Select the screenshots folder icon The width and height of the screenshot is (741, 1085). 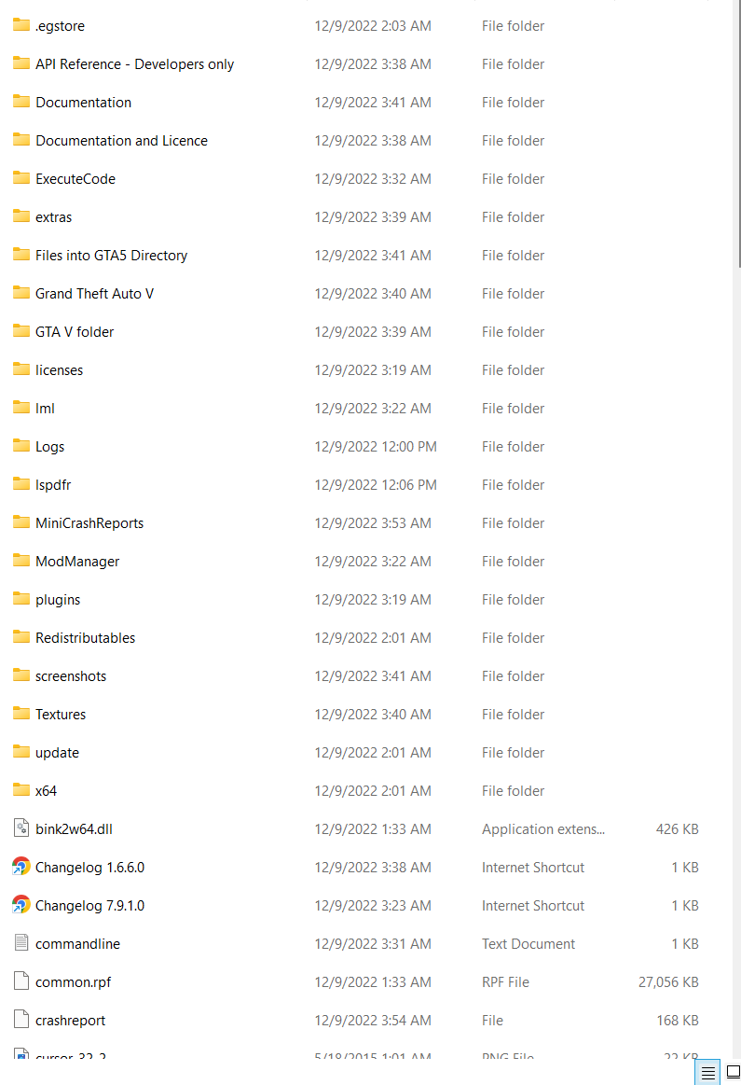pyautogui.click(x=21, y=675)
